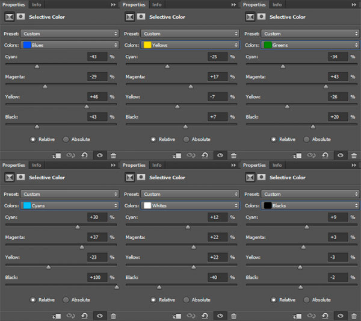Open the Colors dropdown showing Cyans
361x321 pixels.
[70, 205]
